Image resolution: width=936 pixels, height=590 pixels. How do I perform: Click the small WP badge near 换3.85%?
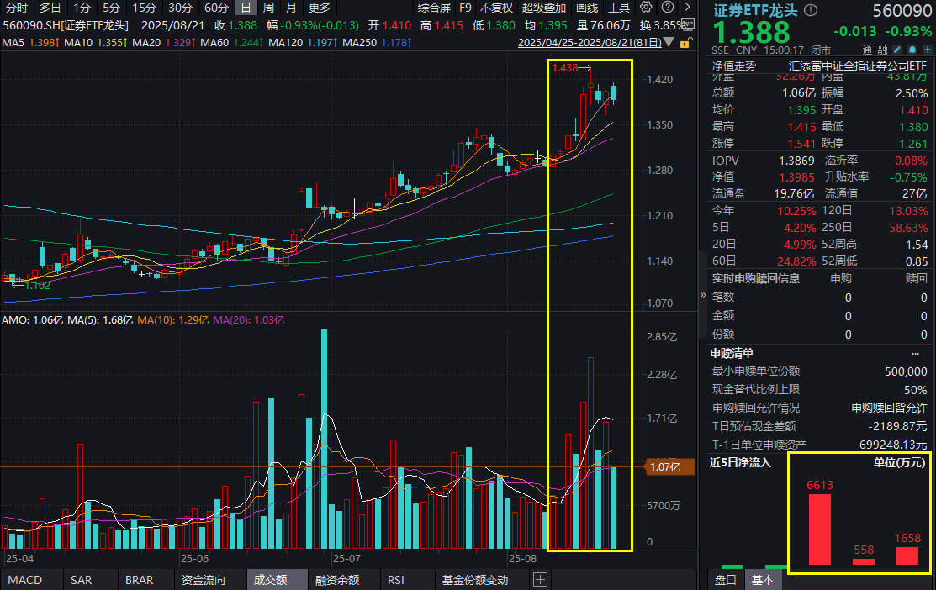tap(688, 24)
